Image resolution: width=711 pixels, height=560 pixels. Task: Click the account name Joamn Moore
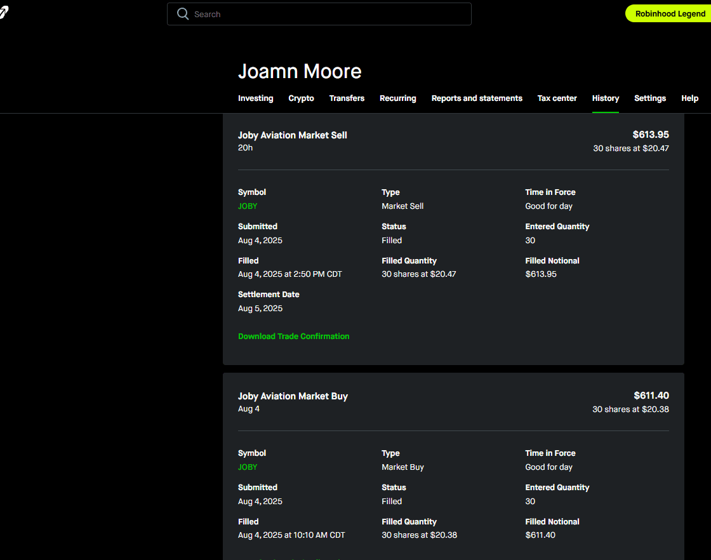[300, 71]
